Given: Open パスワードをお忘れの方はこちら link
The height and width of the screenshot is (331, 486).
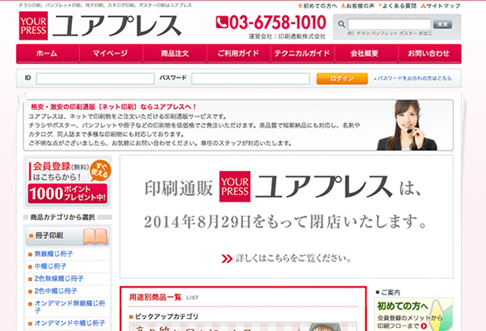Looking at the screenshot, I should (x=415, y=78).
